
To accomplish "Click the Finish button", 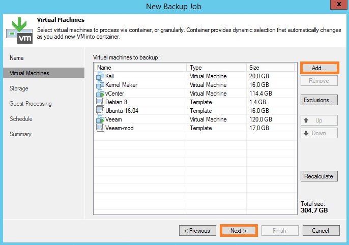I will [280, 231].
